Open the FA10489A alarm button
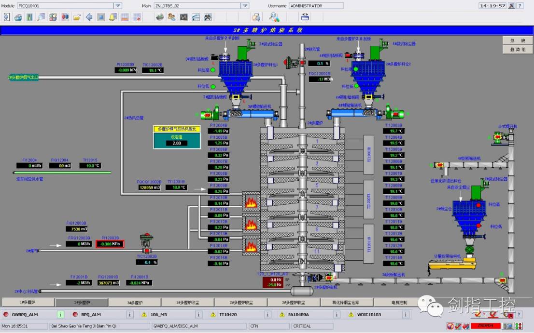The image size is (534, 333). coord(305,315)
